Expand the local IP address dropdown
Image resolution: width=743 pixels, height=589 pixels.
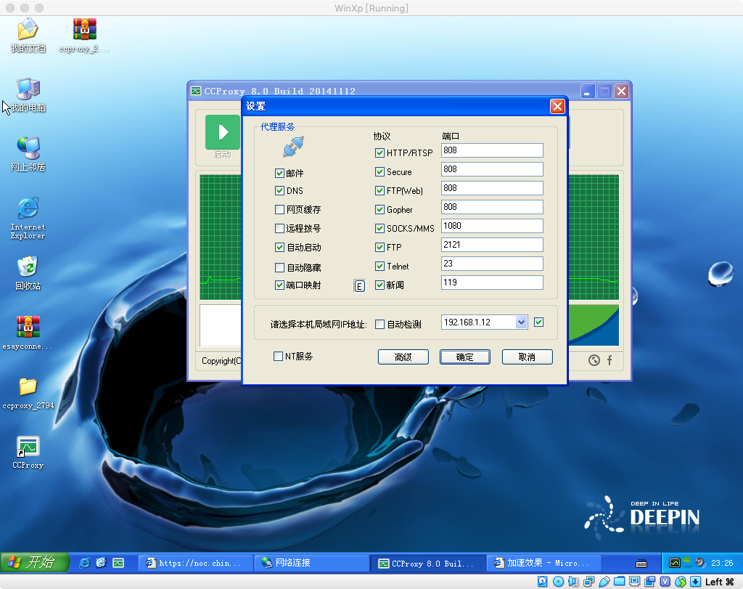520,322
